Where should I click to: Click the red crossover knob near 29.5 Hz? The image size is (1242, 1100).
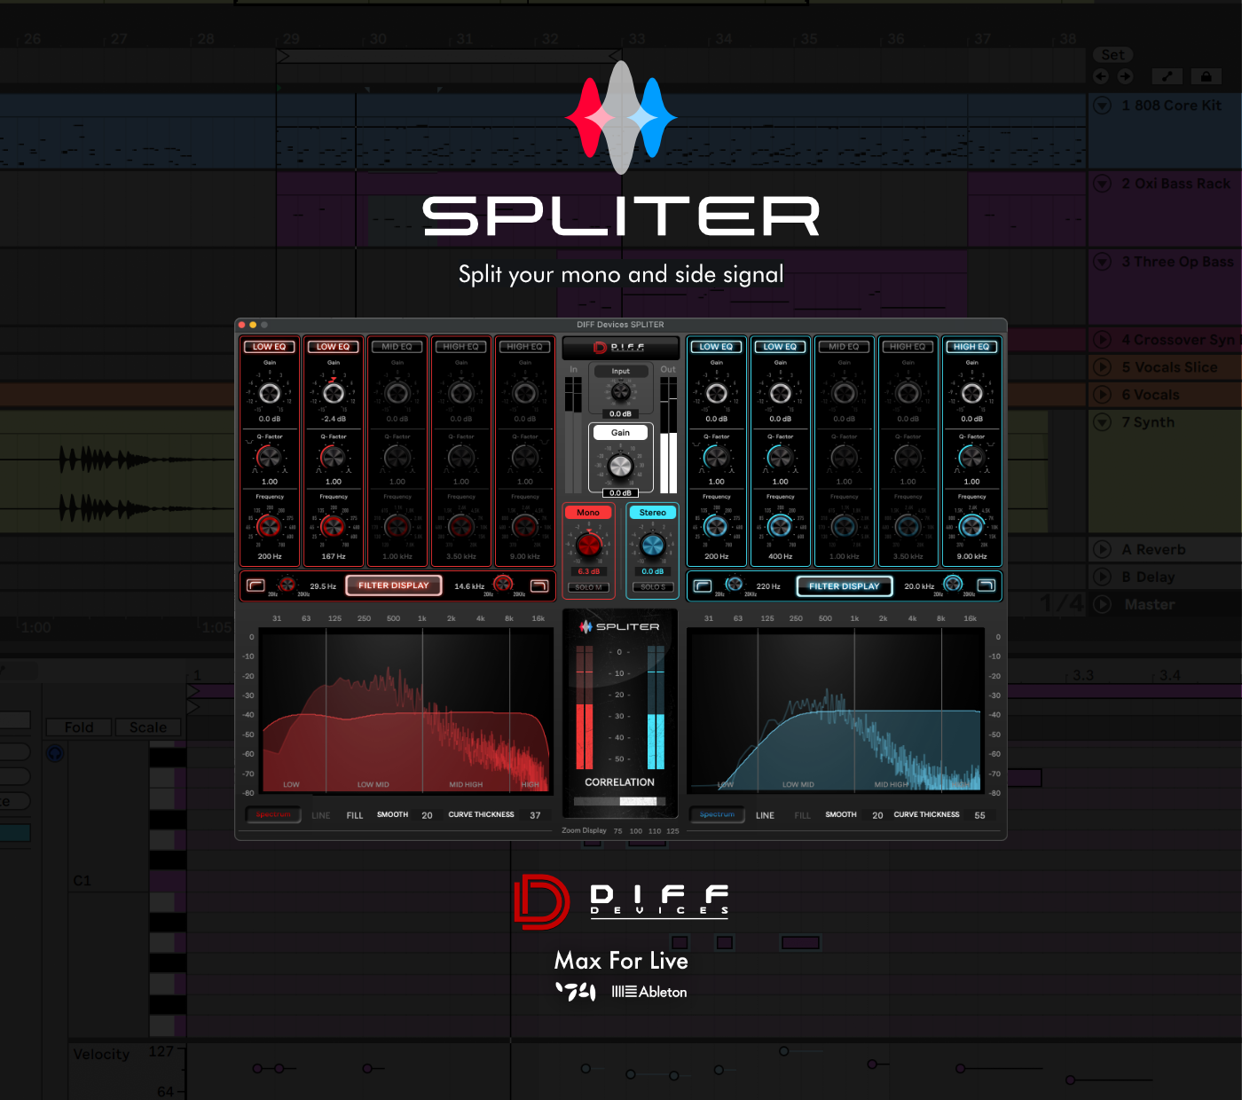pos(286,585)
